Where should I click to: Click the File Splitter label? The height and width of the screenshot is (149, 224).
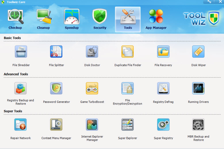click(x=56, y=65)
